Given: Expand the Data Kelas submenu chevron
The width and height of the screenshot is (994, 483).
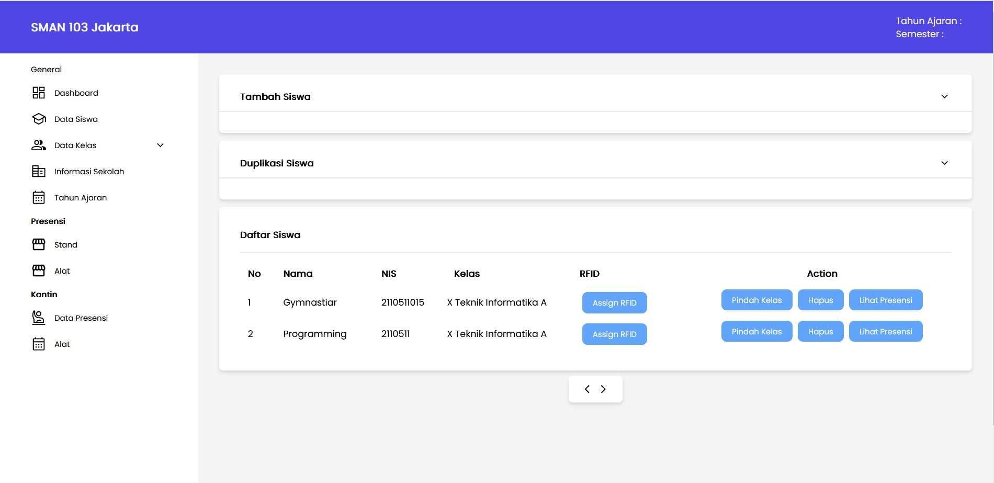Looking at the screenshot, I should coord(161,145).
